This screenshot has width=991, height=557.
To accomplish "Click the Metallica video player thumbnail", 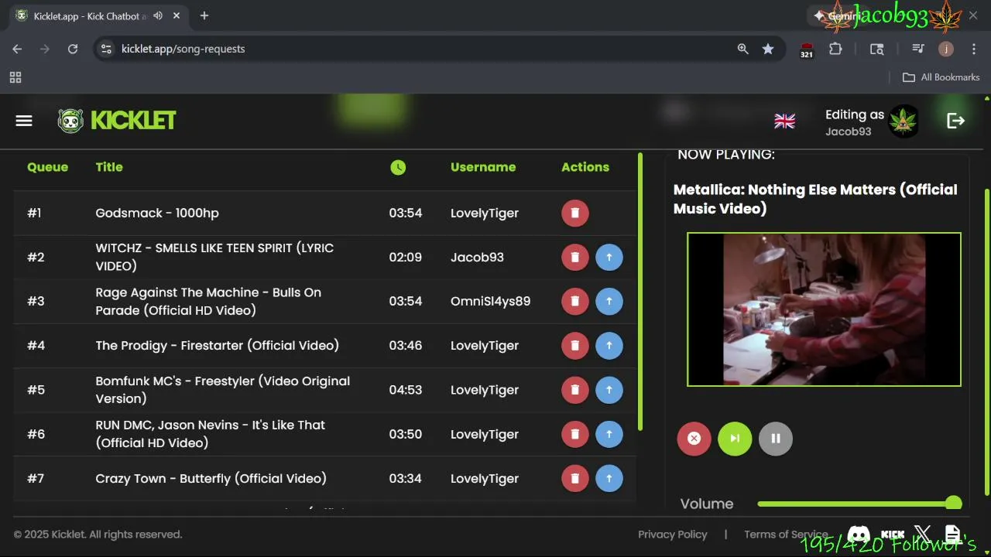I will (x=824, y=309).
